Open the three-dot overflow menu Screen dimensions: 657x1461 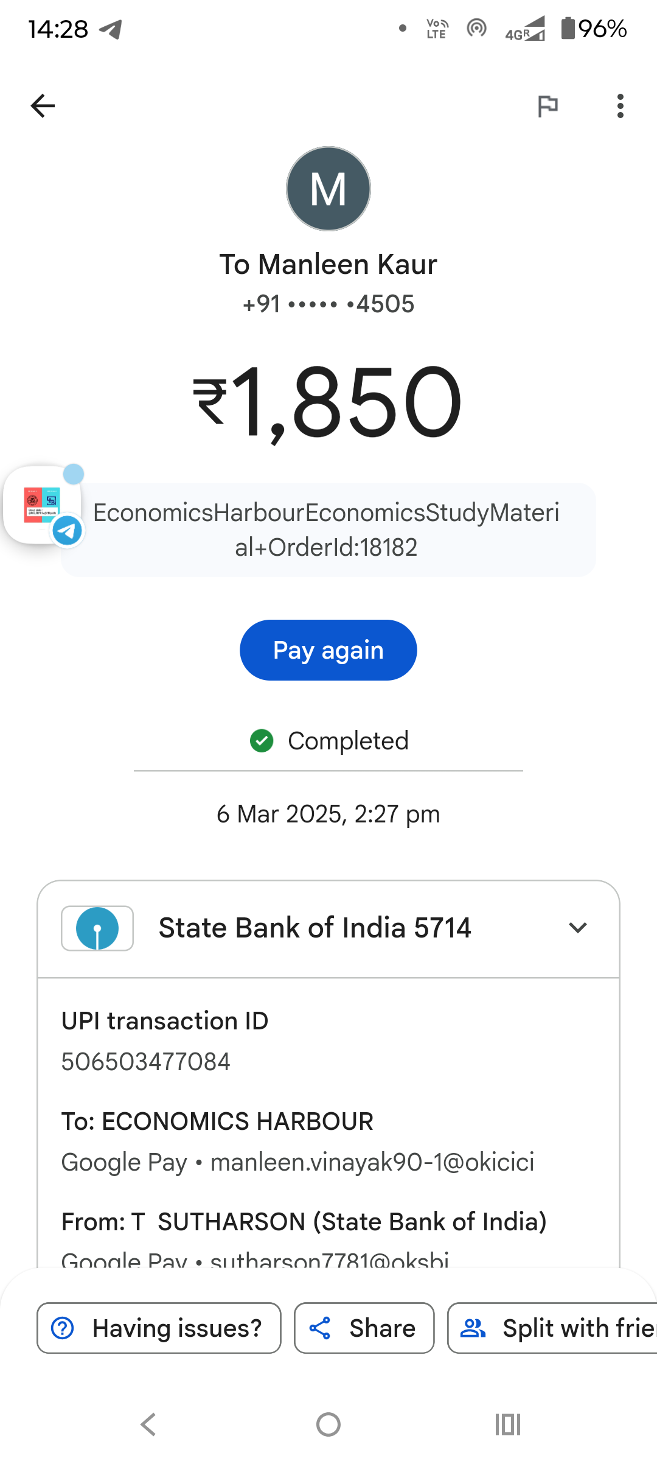[x=620, y=106]
